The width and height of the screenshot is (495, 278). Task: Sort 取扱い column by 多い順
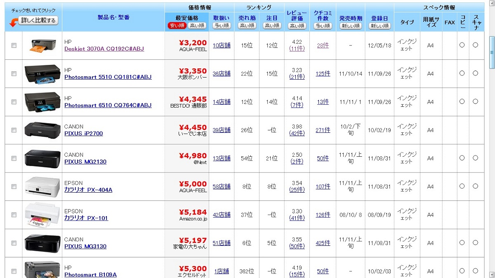click(x=222, y=26)
